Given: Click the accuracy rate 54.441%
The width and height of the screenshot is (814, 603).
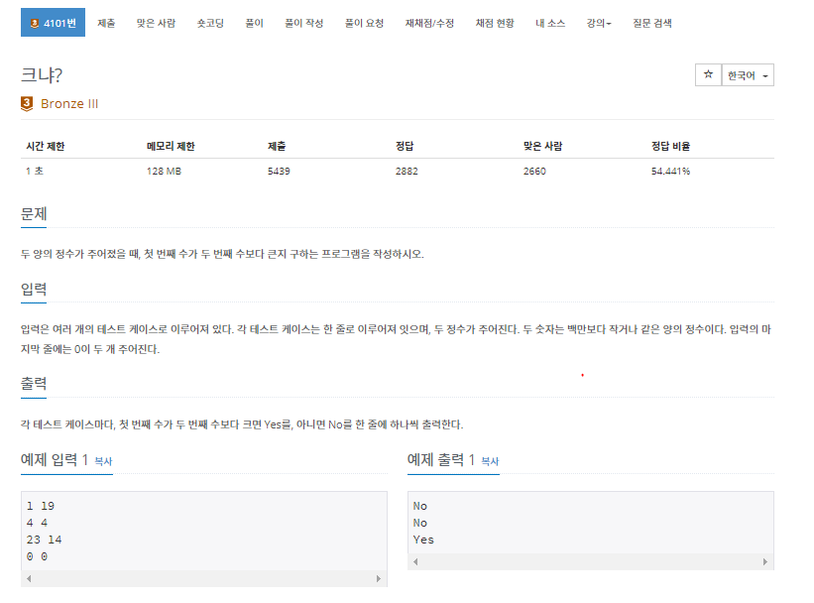Looking at the screenshot, I should click(670, 171).
